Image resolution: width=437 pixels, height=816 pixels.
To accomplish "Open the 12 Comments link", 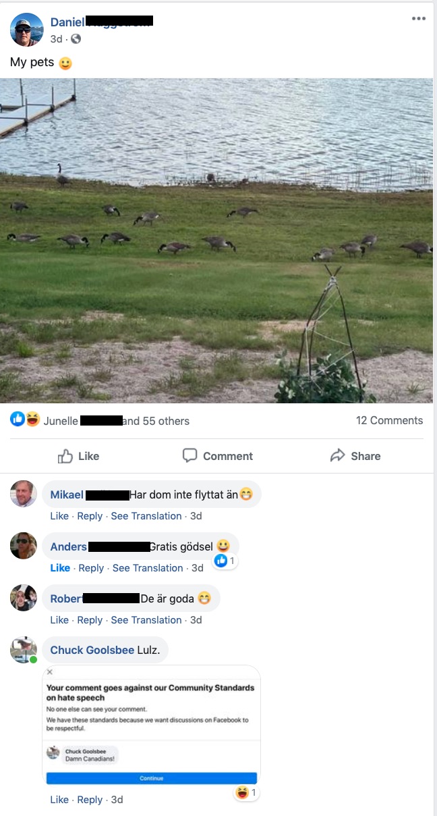I will 389,420.
